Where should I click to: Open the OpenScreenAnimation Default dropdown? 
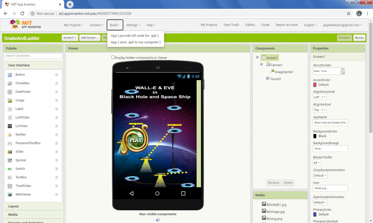(320, 202)
